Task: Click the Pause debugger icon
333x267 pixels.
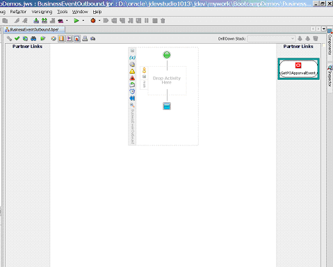Action: tap(147, 21)
